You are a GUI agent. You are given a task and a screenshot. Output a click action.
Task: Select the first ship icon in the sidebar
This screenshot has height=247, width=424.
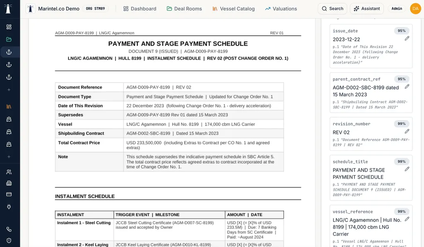9,119
